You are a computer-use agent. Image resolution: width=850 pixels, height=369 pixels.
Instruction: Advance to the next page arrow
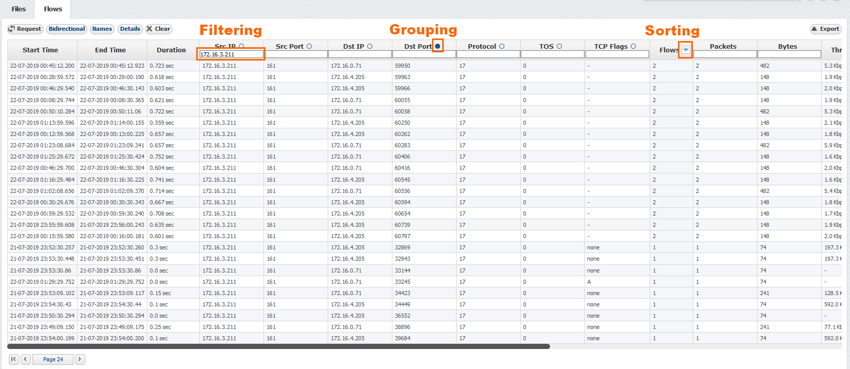pyautogui.click(x=80, y=359)
